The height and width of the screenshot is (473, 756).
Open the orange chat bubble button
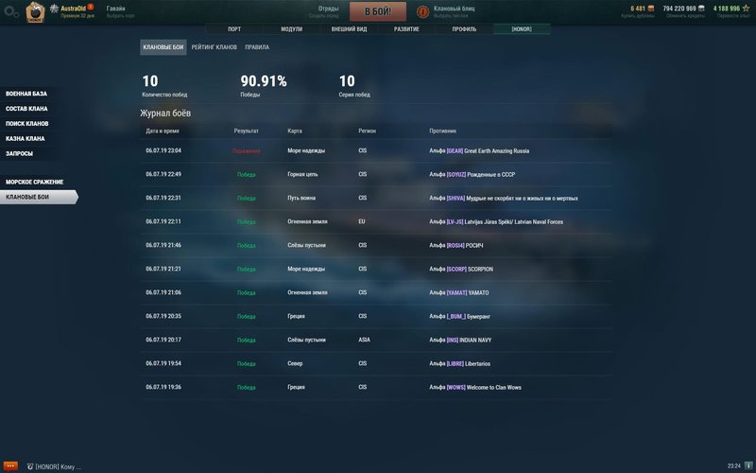[10, 466]
